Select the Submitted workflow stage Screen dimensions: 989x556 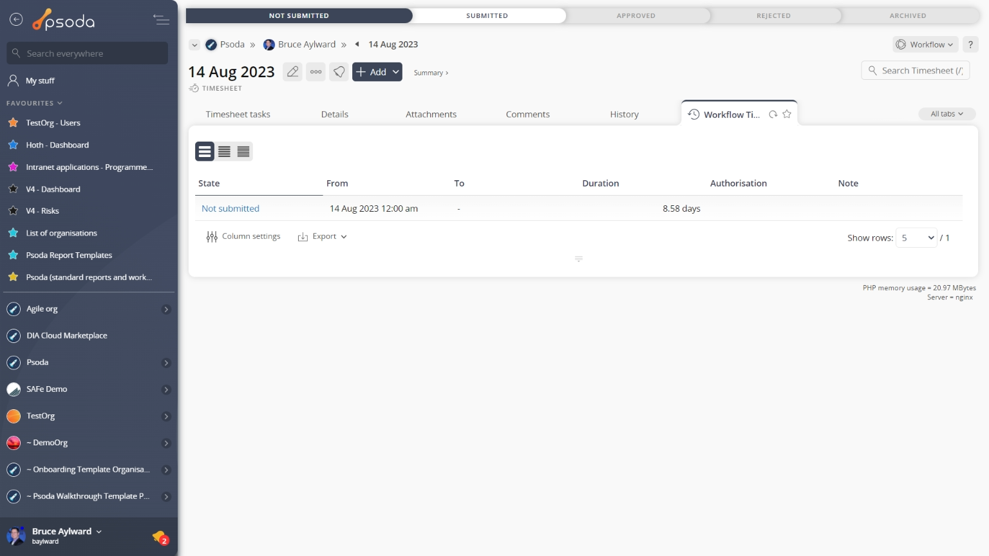(x=487, y=15)
